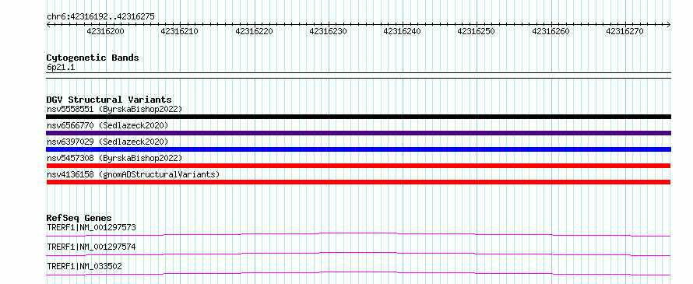The width and height of the screenshot is (693, 284).
Task: Click ruler position 42316260
Action: [x=551, y=31]
